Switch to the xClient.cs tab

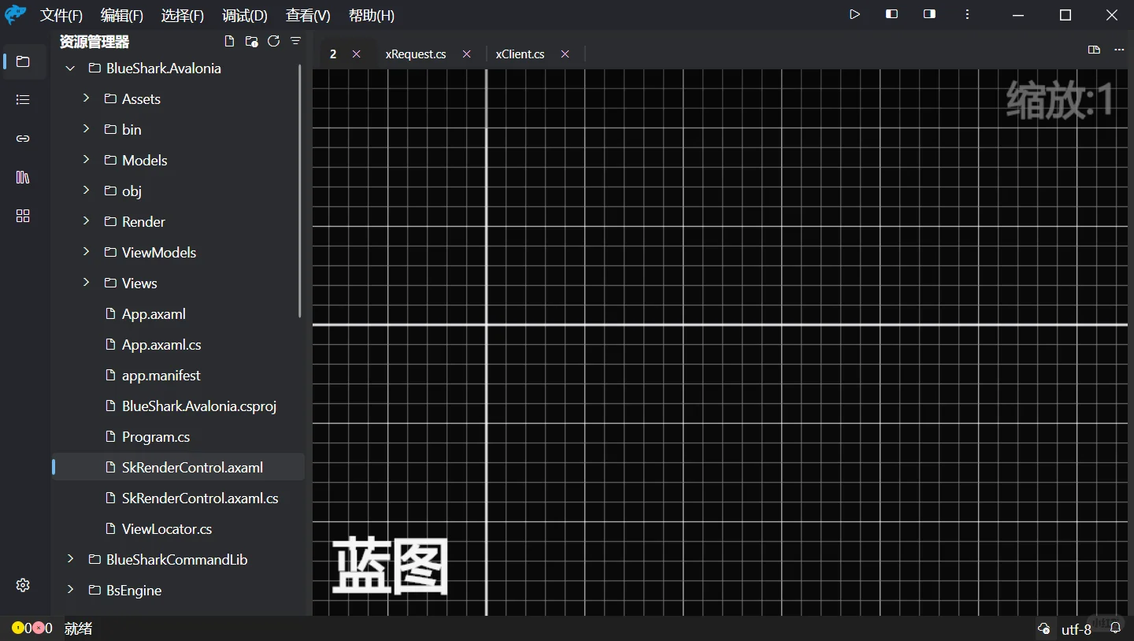click(x=520, y=54)
